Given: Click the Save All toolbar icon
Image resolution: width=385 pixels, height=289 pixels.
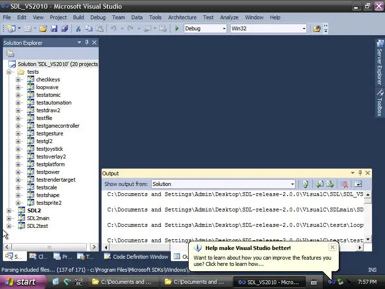Looking at the screenshot, I should [x=64, y=28].
